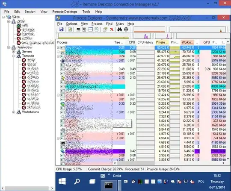Click the touch keyboard icon on the taskbar
Viewport: 231px width, 191px height.
[125, 182]
